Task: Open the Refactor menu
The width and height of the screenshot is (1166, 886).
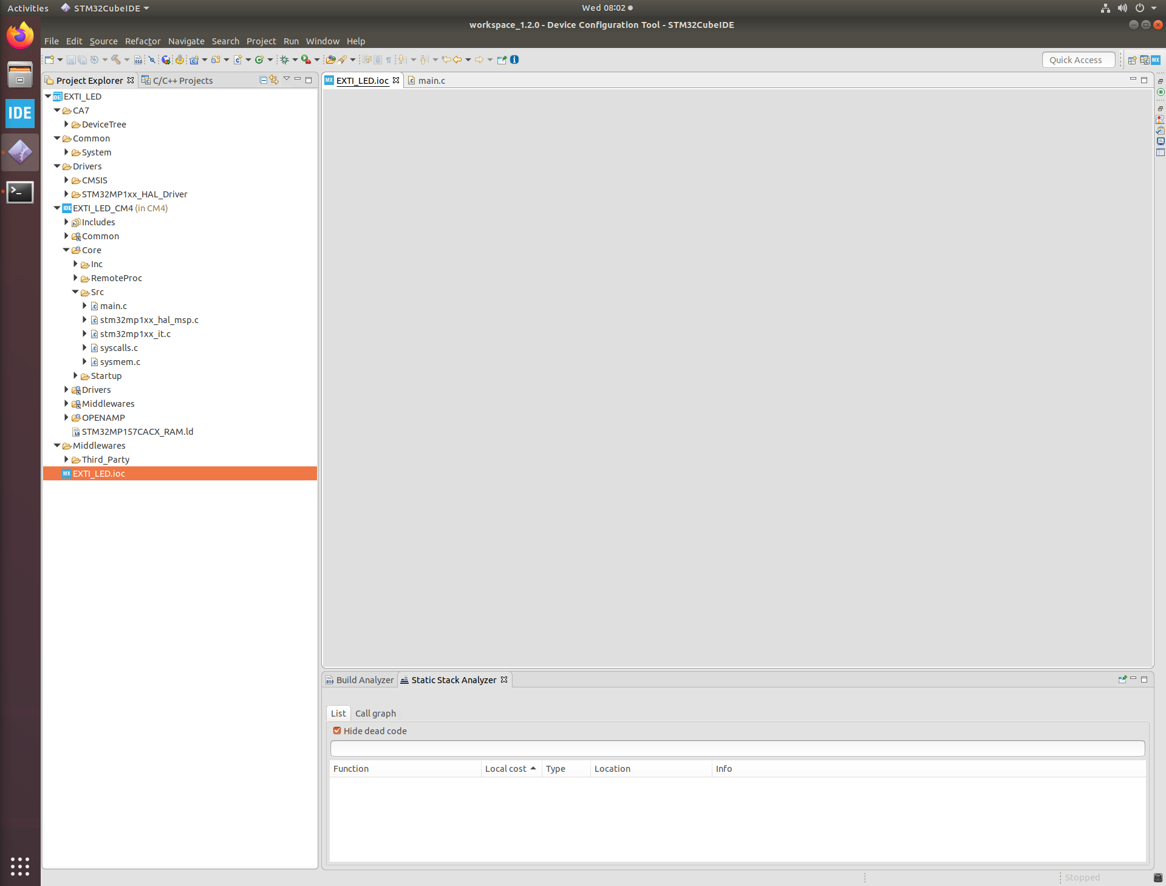Action: pos(143,41)
